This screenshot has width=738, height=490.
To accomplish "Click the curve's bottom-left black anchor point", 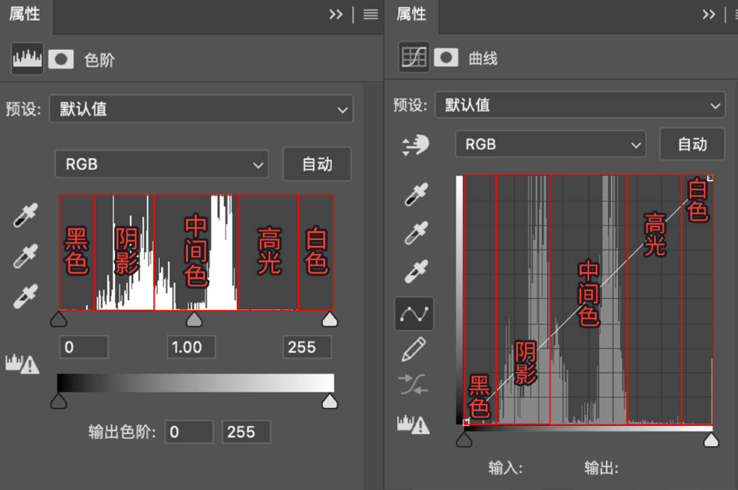I will coord(466,422).
